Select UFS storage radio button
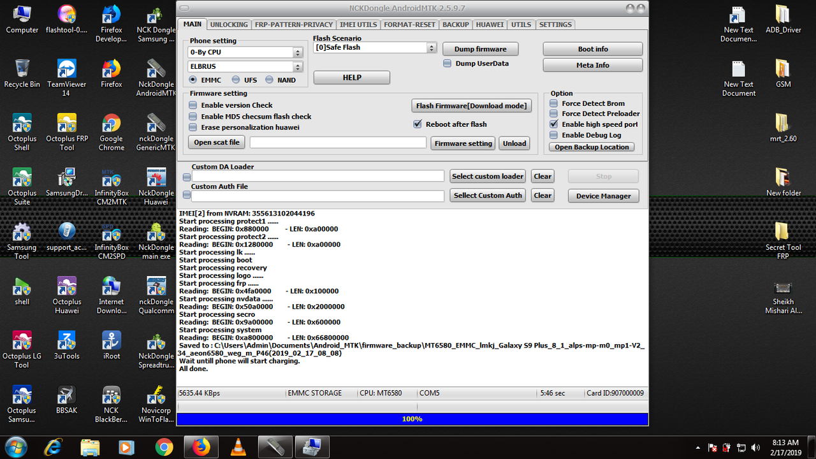This screenshot has height=459, width=816. pos(236,80)
